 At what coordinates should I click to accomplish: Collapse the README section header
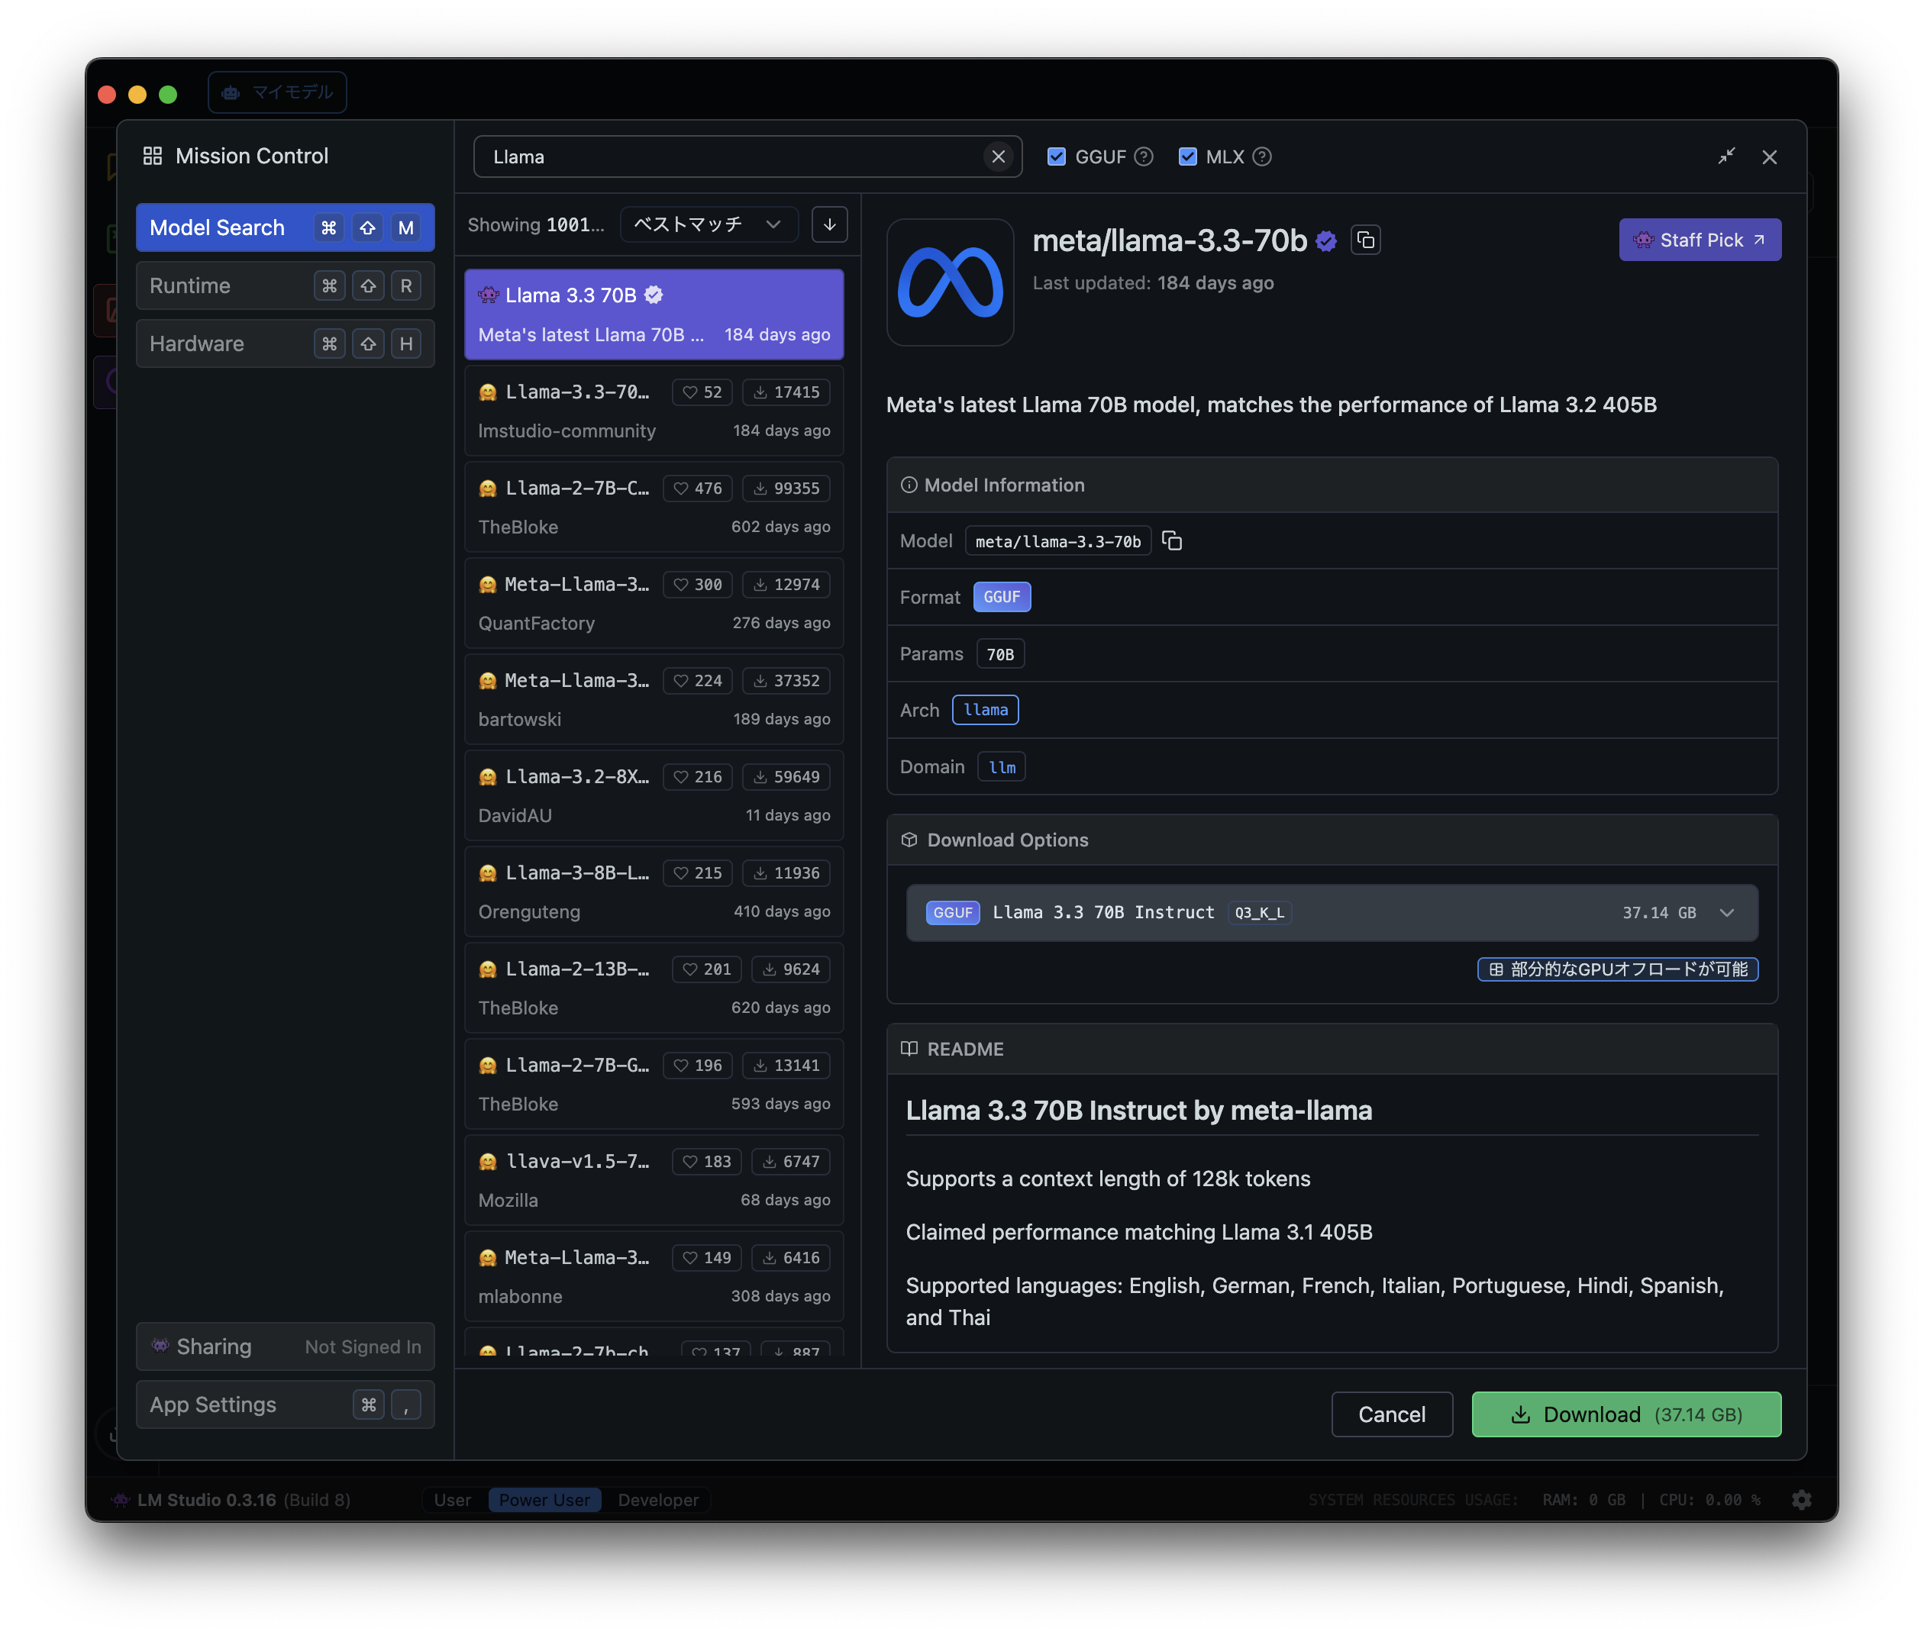click(965, 1050)
